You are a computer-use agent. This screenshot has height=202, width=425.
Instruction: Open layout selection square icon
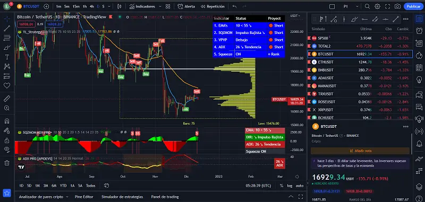click(332, 6)
